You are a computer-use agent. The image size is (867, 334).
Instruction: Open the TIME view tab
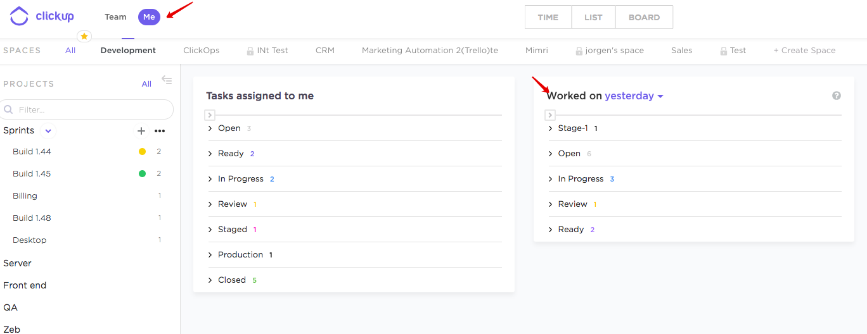click(x=548, y=17)
